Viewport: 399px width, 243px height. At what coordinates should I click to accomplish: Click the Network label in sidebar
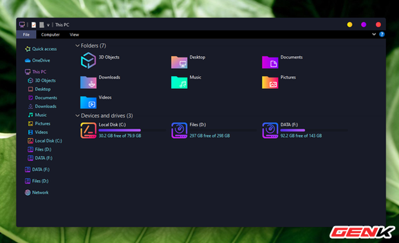[x=40, y=193]
